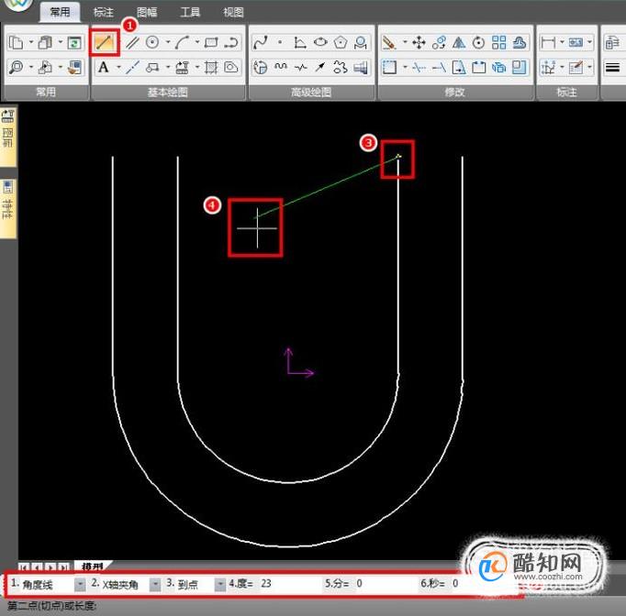Click the Zoom magnifier icon
The width and height of the screenshot is (626, 616).
click(16, 68)
